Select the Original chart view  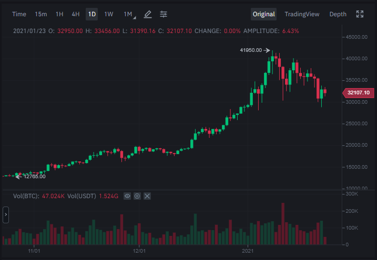tap(264, 14)
